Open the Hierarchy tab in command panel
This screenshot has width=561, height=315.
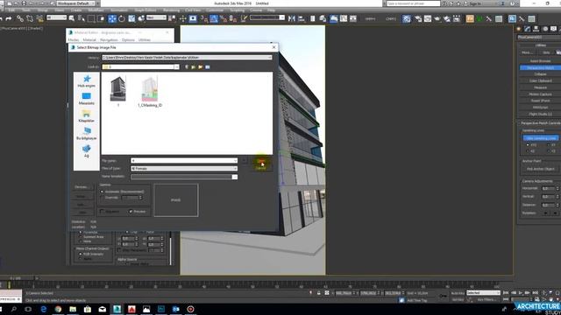point(536,29)
